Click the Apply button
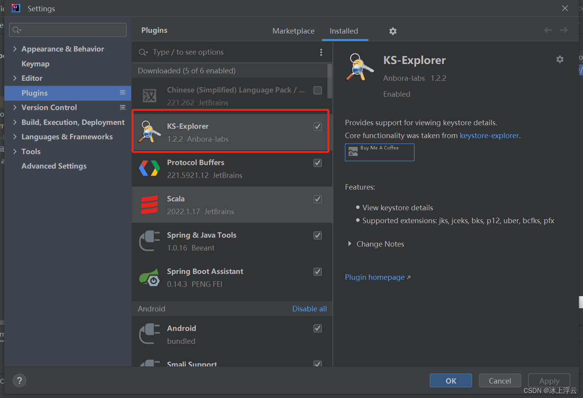This screenshot has width=583, height=398. point(549,380)
